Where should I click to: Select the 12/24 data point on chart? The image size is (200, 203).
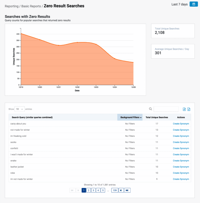point(115,58)
